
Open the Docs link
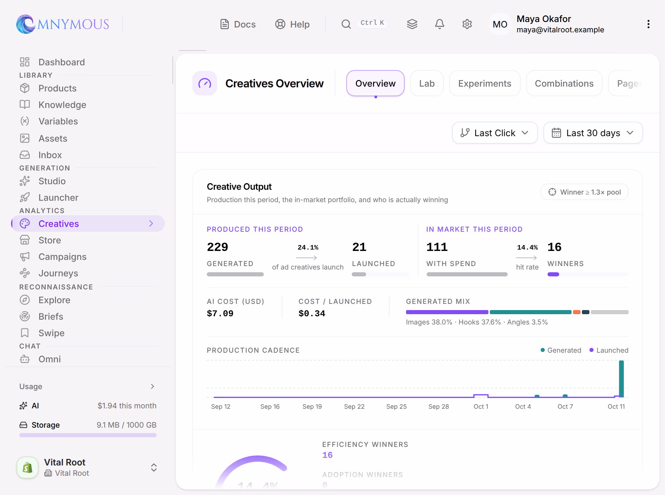click(238, 24)
